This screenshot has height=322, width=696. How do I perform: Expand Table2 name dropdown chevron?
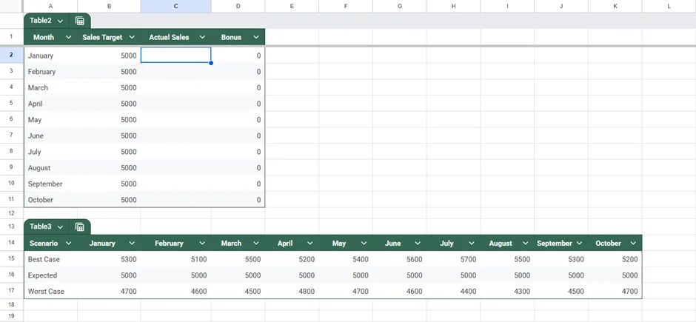tap(61, 21)
